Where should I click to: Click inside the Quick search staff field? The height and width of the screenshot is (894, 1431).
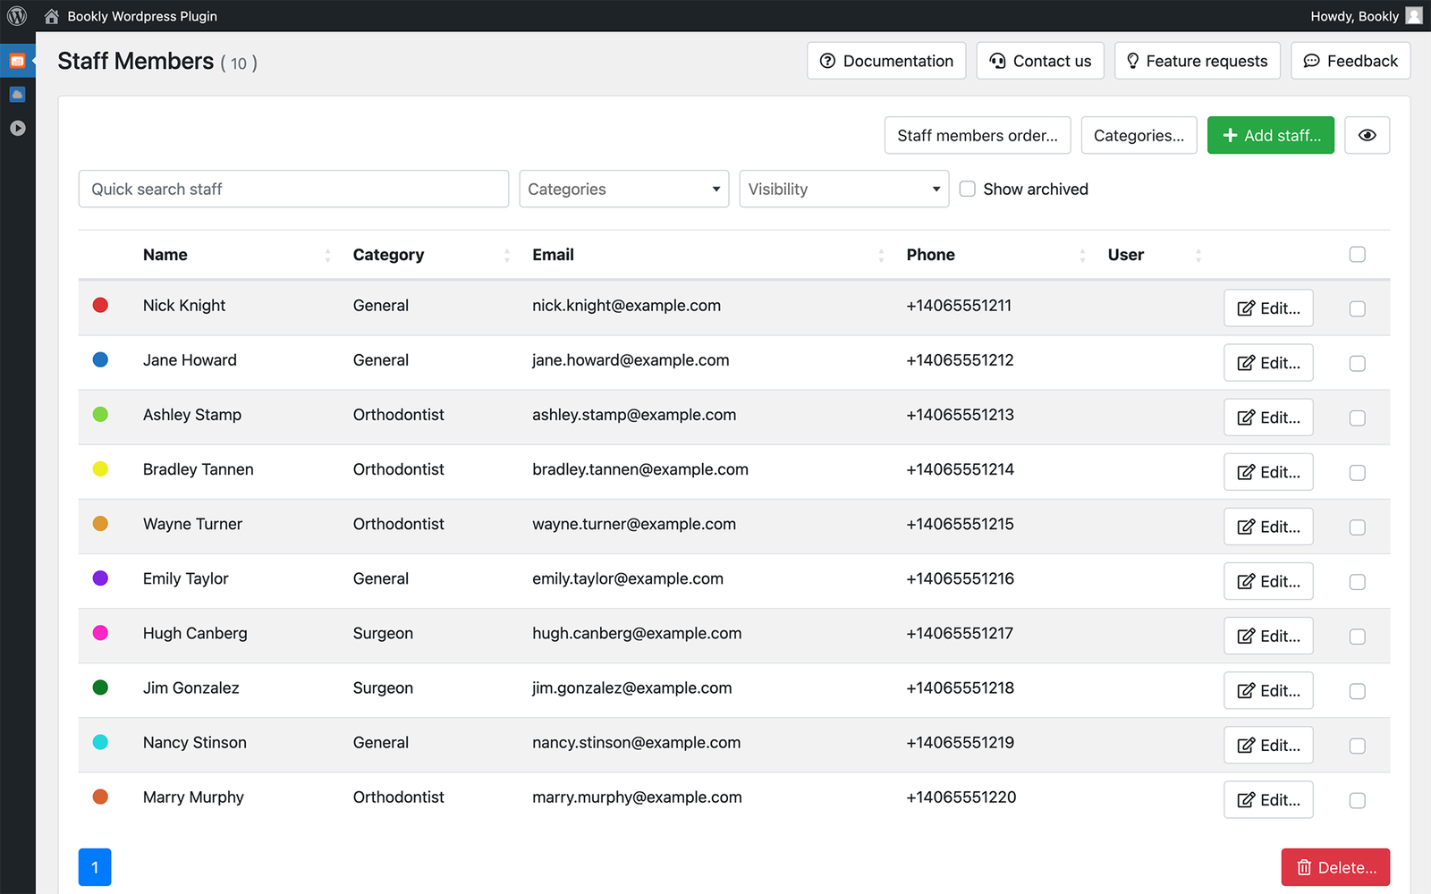click(x=292, y=189)
